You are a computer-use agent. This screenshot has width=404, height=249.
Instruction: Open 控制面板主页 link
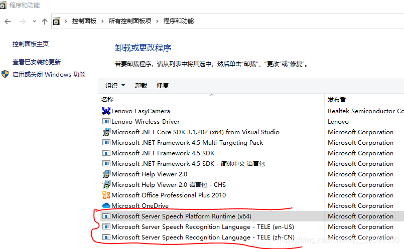(x=31, y=44)
